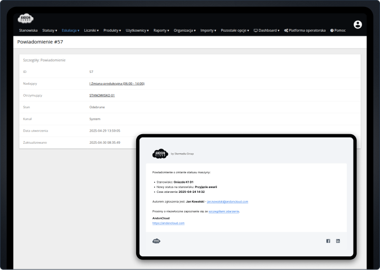Viewport: 380px width, 270px height.
Task: Expand the Eskalacje dropdown menu
Action: pos(70,31)
